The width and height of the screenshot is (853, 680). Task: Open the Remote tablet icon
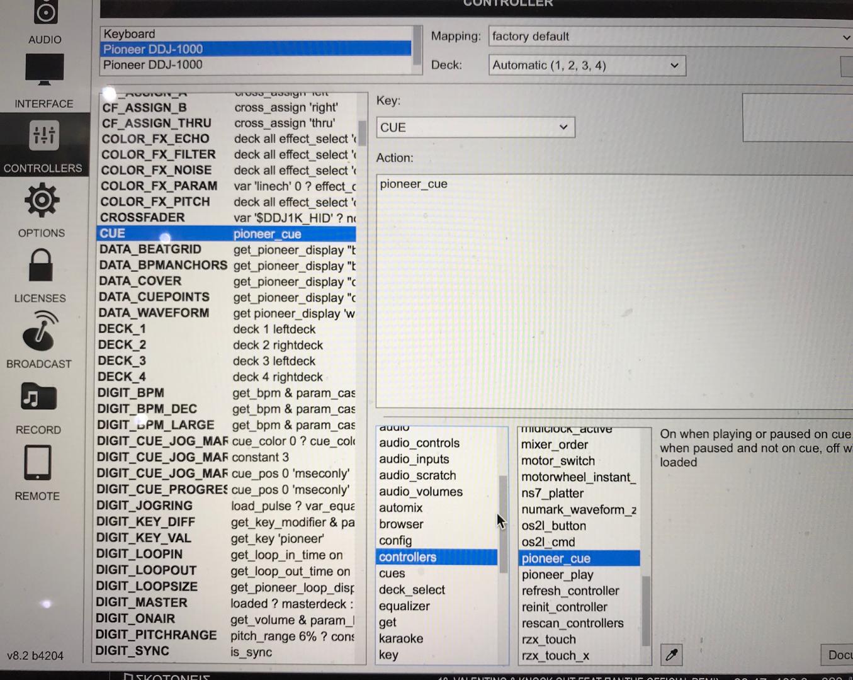click(38, 463)
